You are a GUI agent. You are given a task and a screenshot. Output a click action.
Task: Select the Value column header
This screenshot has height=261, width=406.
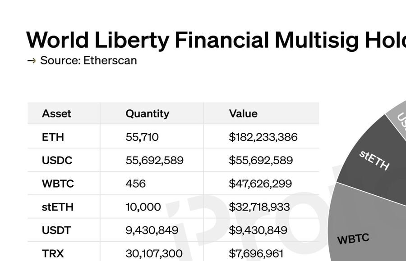(243, 113)
